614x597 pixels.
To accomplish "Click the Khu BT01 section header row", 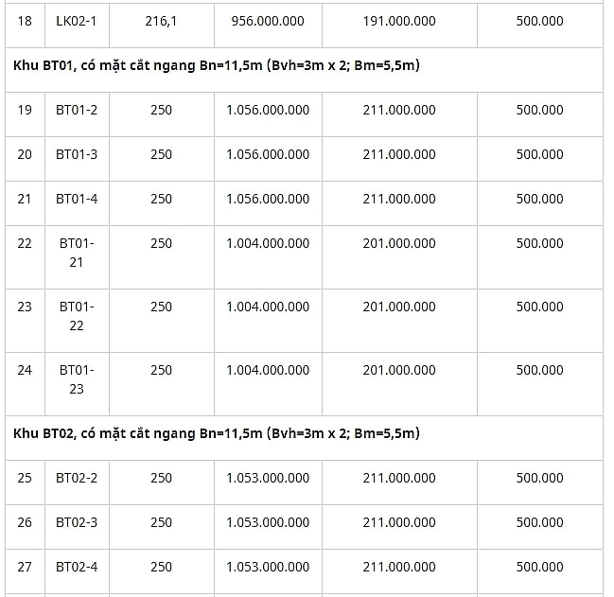I will [304, 70].
